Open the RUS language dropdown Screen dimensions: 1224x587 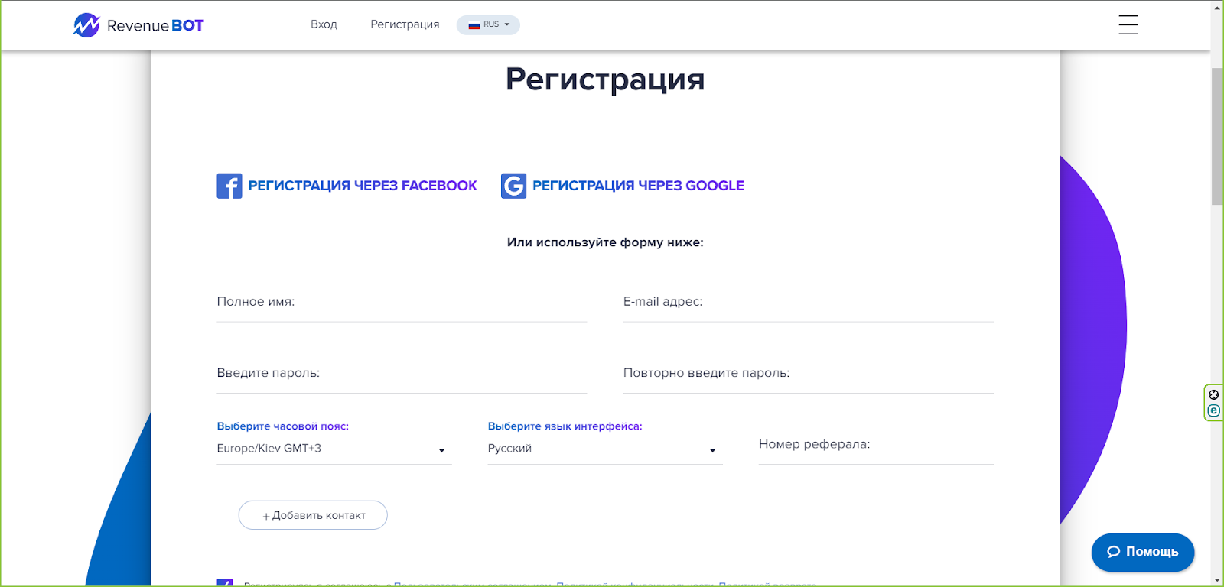(x=489, y=25)
